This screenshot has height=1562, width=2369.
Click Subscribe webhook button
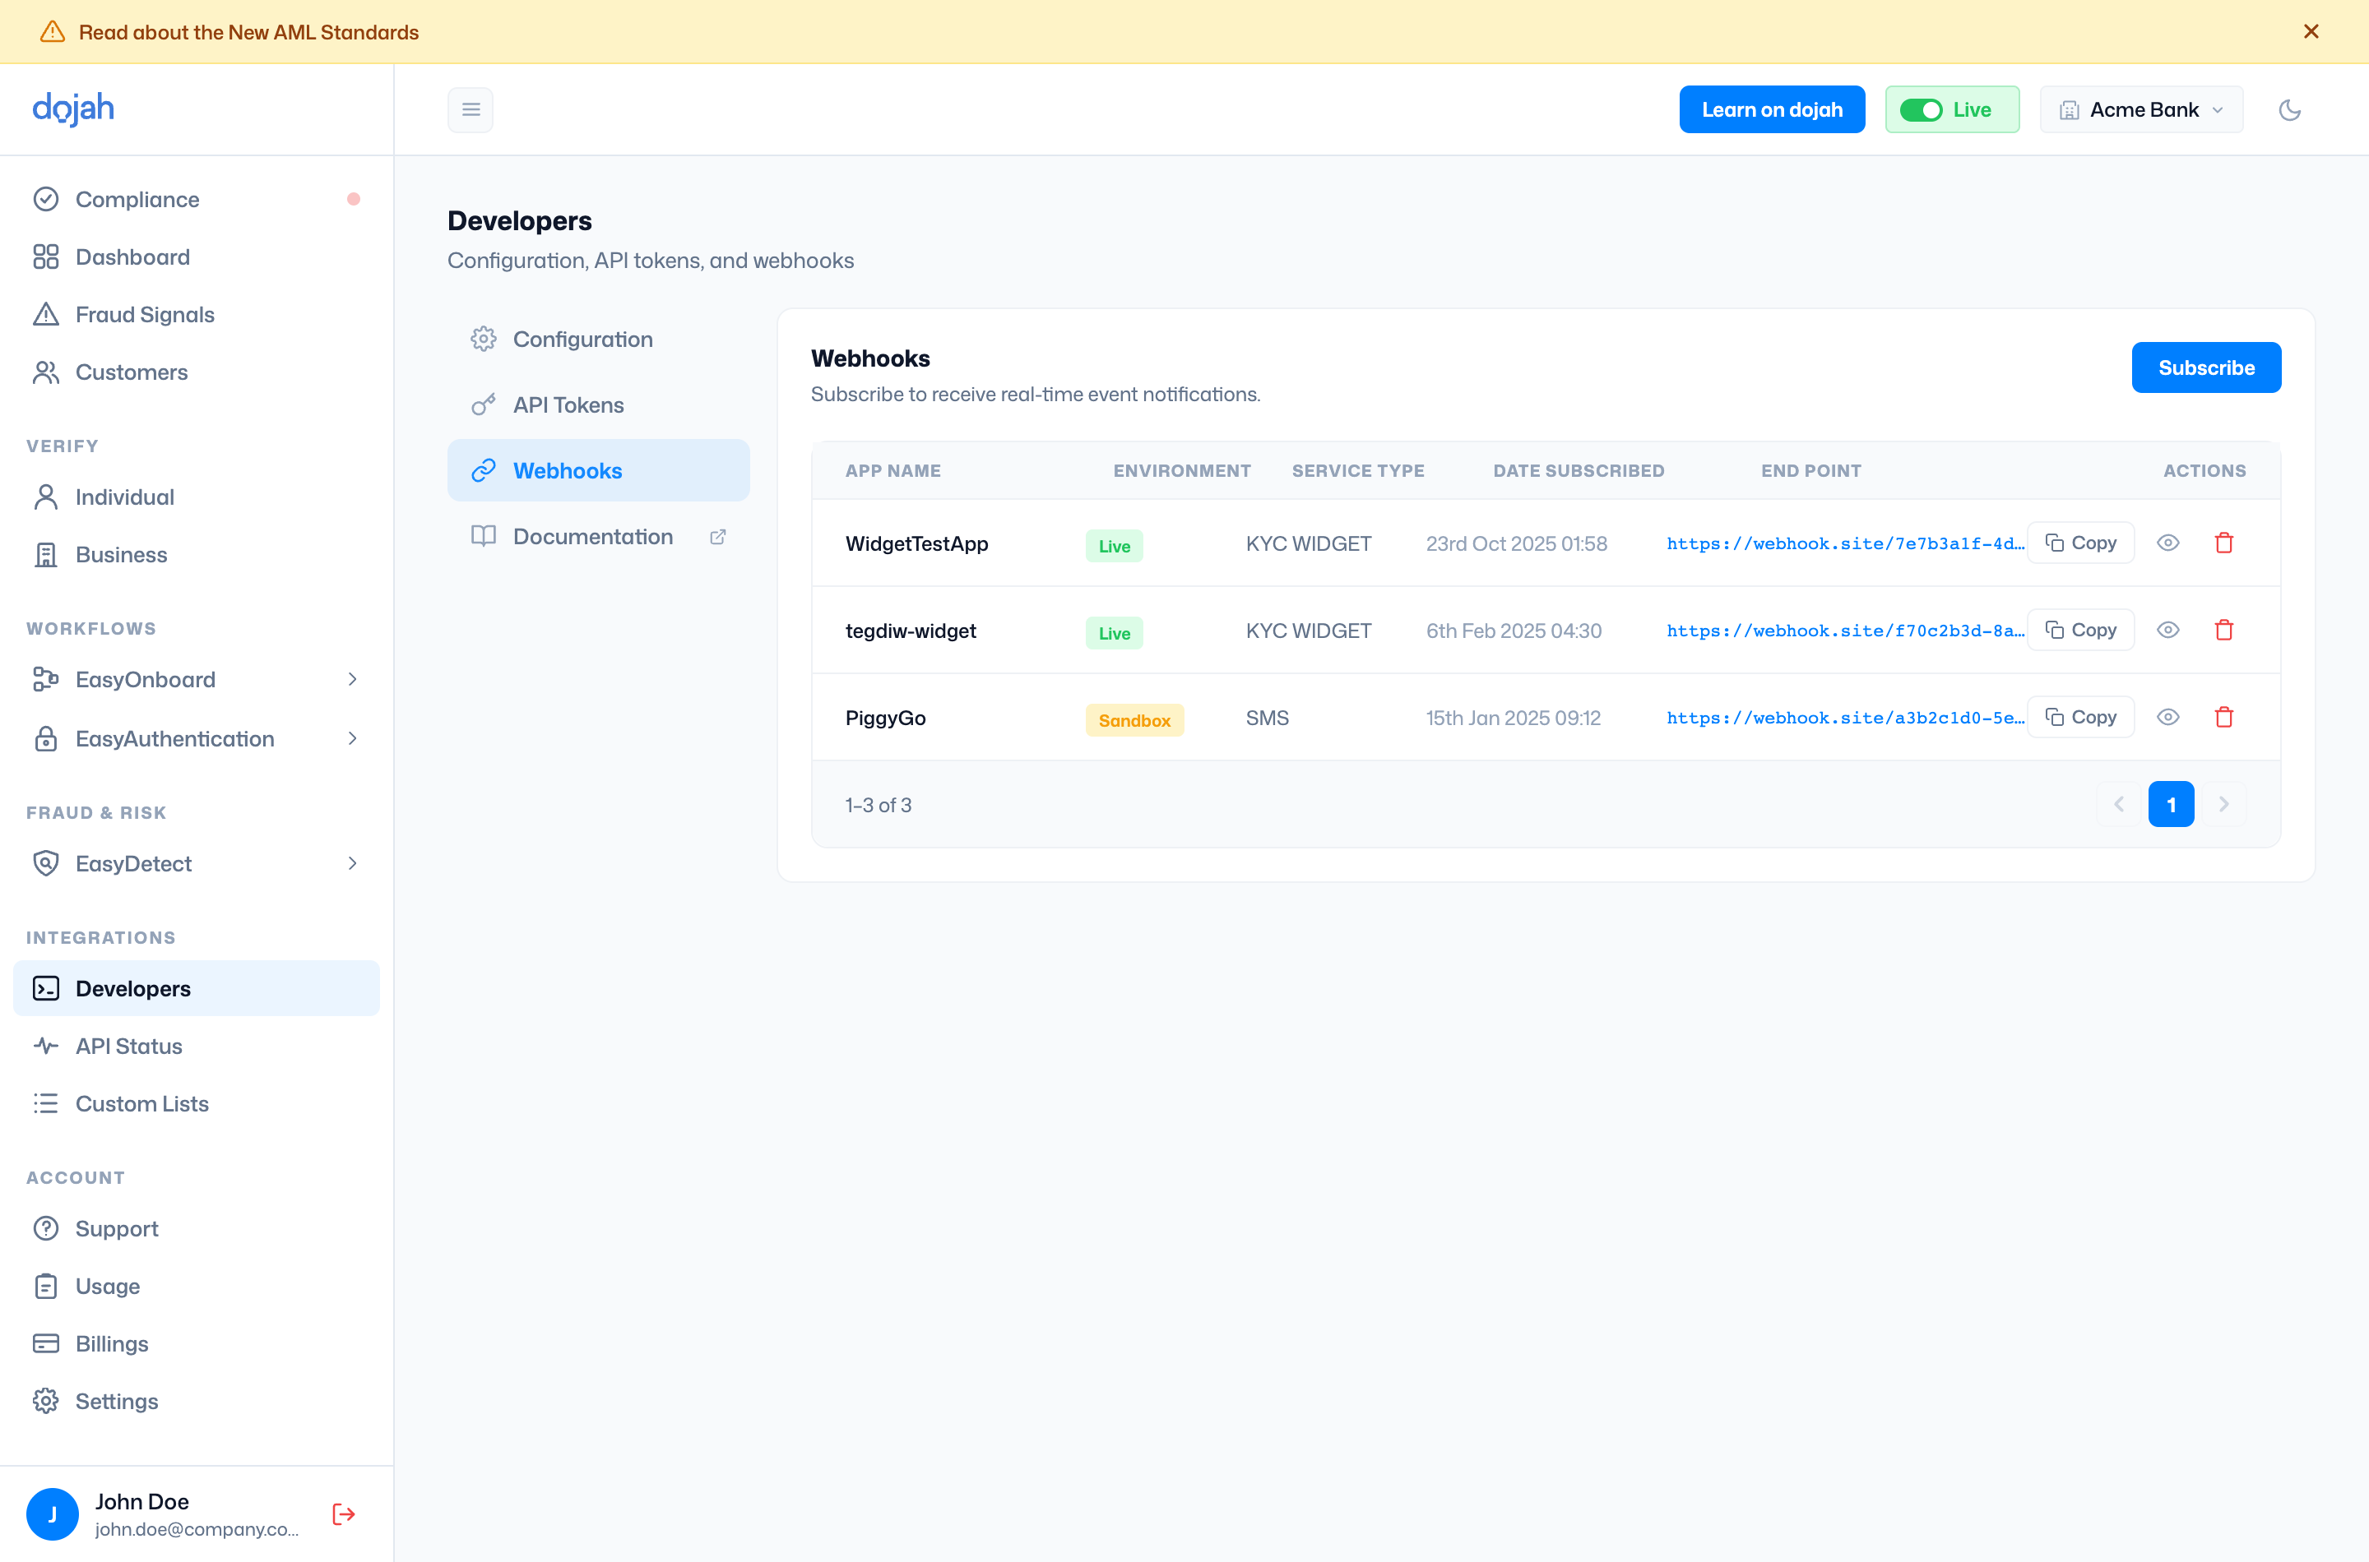pyautogui.click(x=2205, y=367)
